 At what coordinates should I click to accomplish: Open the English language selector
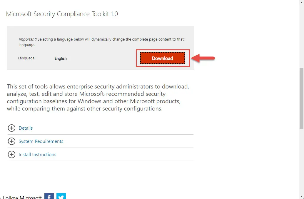coord(61,58)
